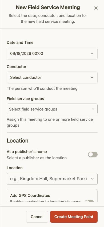The image size is (104, 227).
Task: Open the 09/18/2026 00:00 date picker
Action: point(52,54)
